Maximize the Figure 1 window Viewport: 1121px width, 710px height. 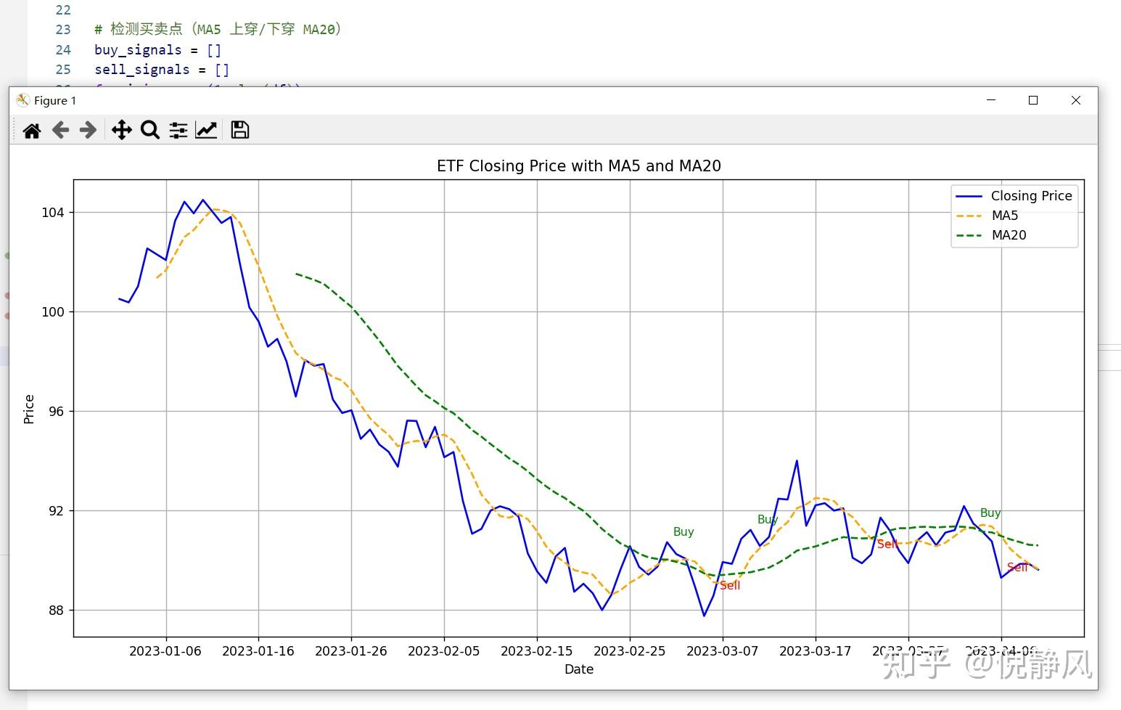pos(1033,100)
